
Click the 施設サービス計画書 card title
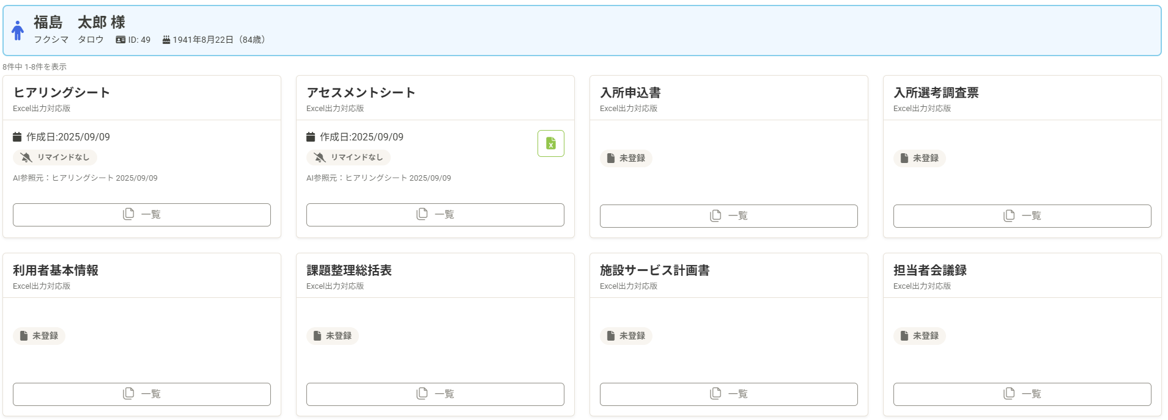click(x=654, y=270)
